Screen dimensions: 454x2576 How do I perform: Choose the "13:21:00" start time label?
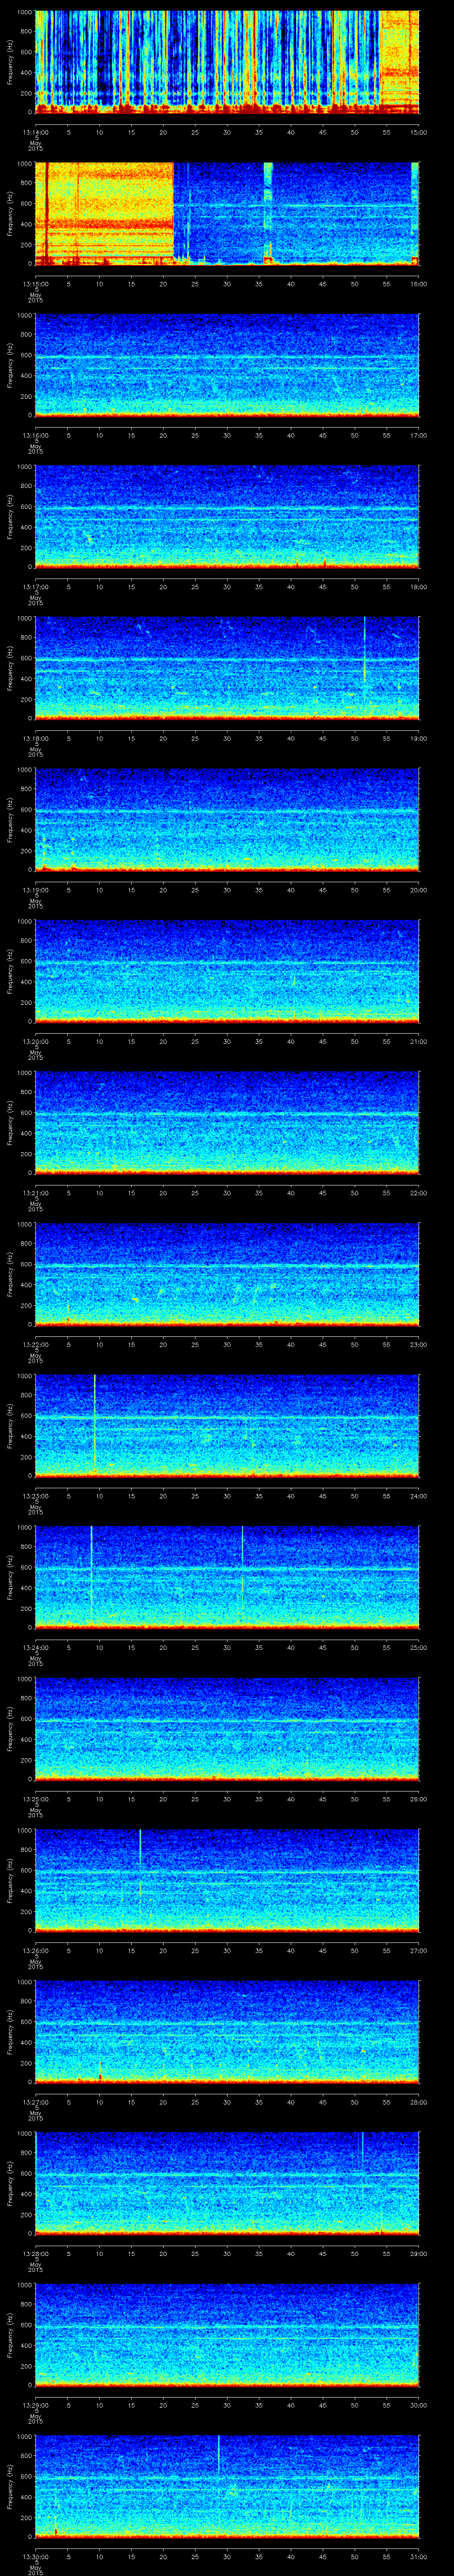35,1193
